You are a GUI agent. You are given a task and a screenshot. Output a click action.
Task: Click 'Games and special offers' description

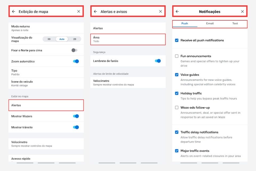[x=210, y=64]
